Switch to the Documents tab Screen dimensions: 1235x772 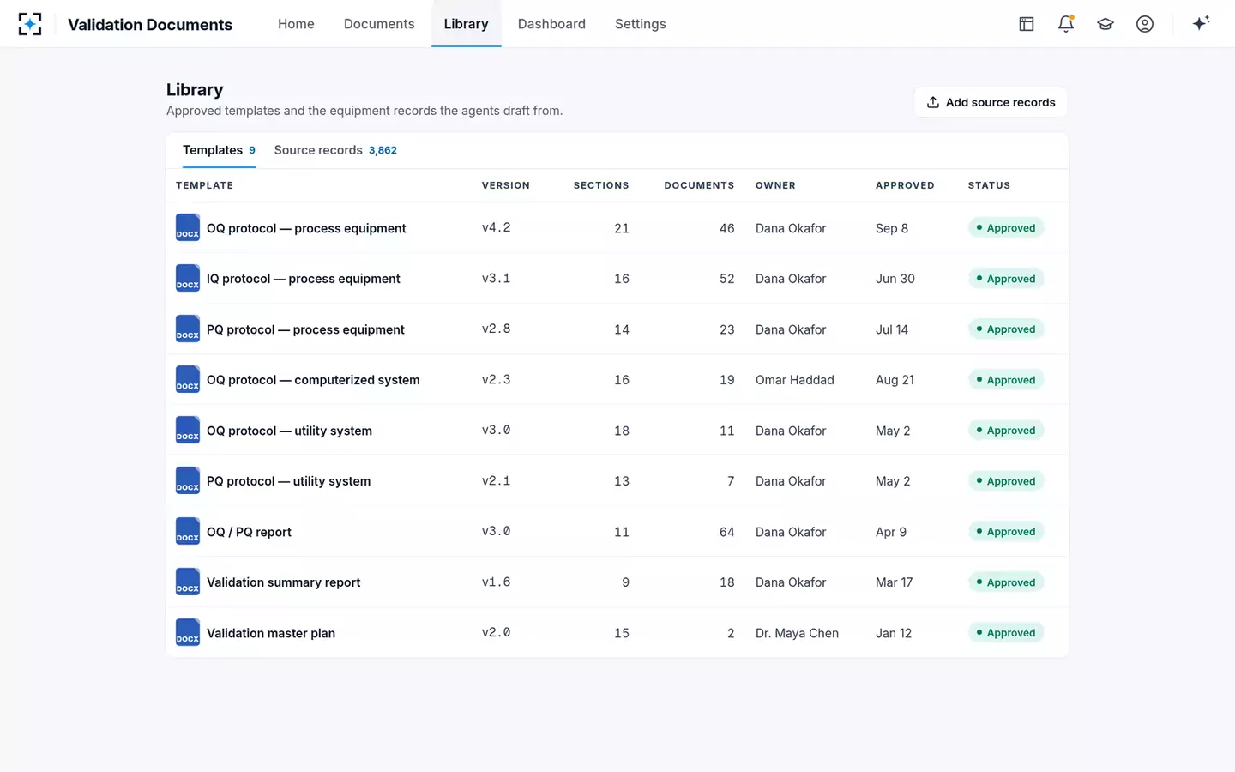(x=379, y=24)
